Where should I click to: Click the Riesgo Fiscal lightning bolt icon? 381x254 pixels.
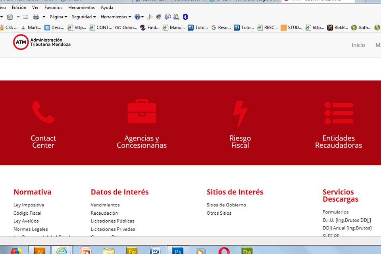pos(240,114)
